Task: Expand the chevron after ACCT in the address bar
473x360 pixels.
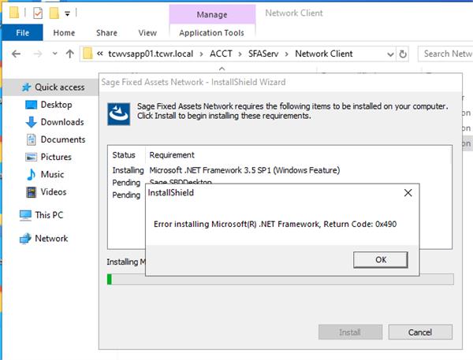Action: pos(240,54)
